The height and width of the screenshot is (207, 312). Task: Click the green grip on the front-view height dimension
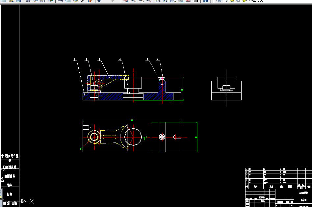coord(182,90)
